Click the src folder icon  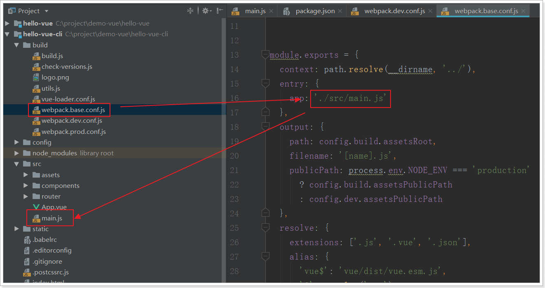click(x=27, y=164)
